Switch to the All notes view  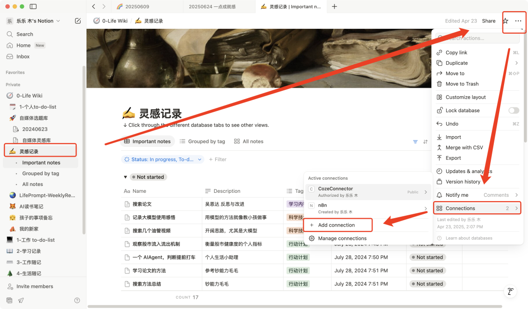pyautogui.click(x=248, y=142)
